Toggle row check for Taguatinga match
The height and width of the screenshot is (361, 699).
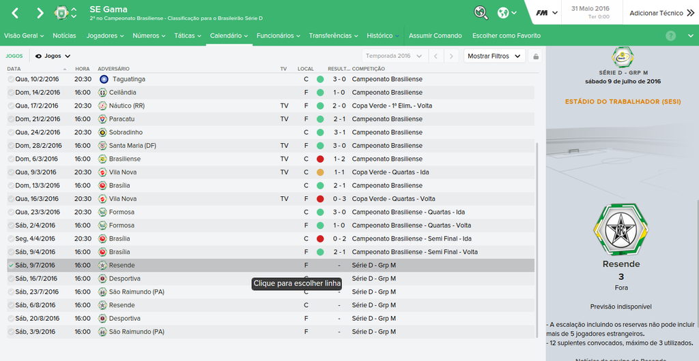pos(11,79)
